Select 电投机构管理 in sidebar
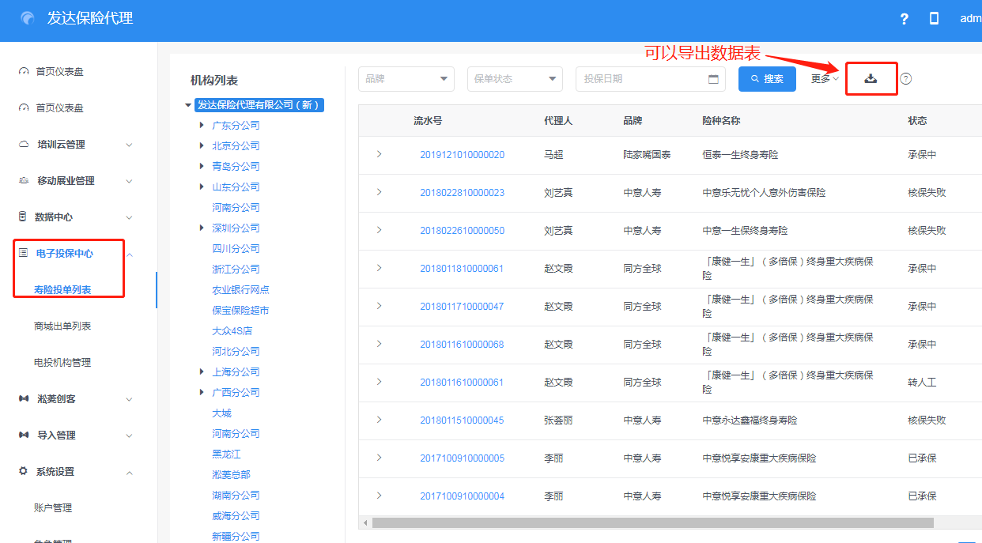 (x=62, y=362)
